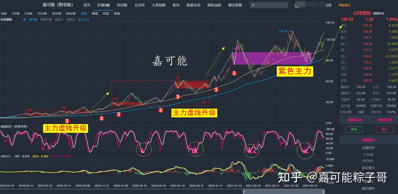Open the 大盘指数 menu item
This screenshot has width=398, height=194.
coord(159,5)
